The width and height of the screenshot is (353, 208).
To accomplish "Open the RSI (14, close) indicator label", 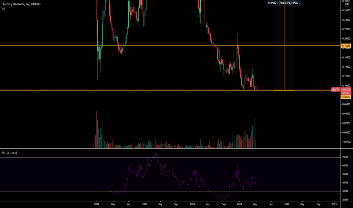I will [9, 153].
